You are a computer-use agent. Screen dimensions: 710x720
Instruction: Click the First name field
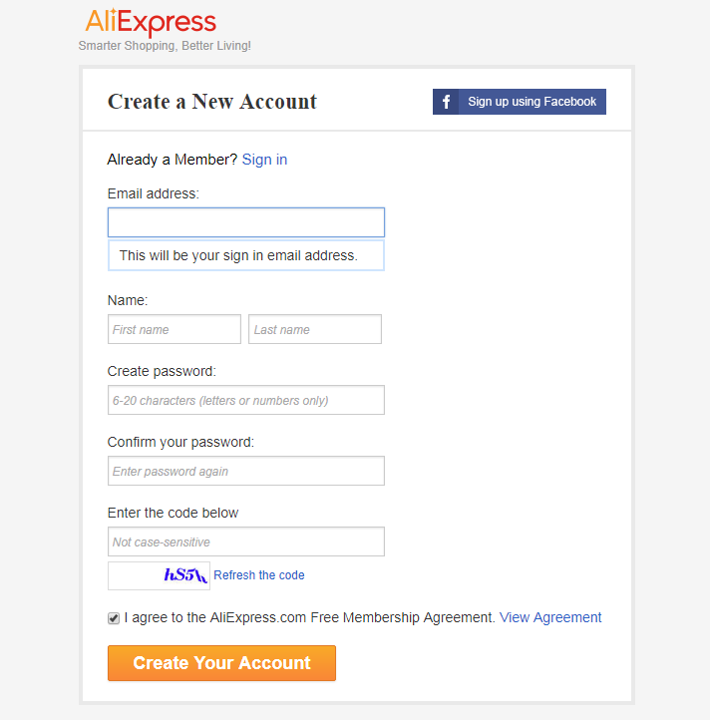coord(175,329)
